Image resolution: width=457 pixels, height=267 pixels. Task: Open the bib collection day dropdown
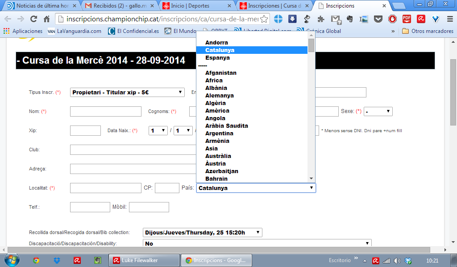click(203, 232)
